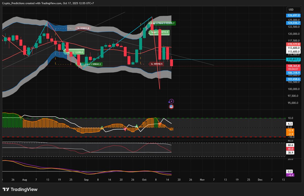This screenshot has height=196, width=304.
Task: Click the 126,697.0 blue price label
Action: click(294, 15)
